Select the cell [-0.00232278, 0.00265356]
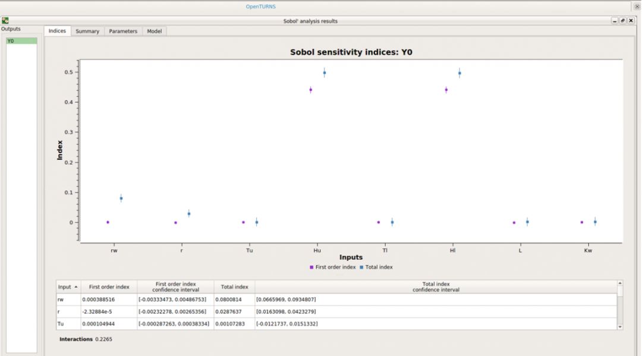 tap(175, 311)
